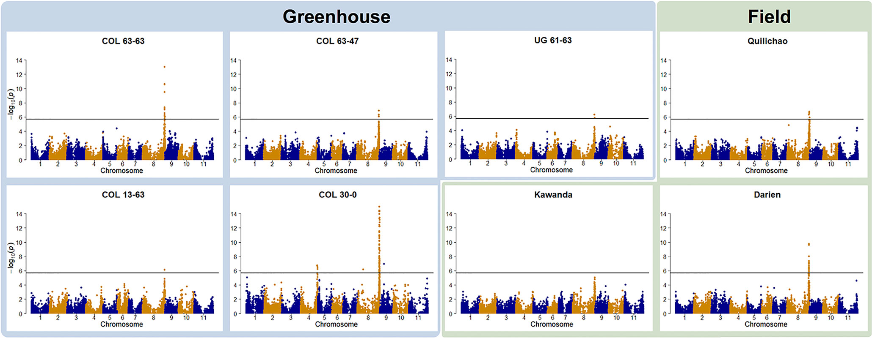Screen dimensions: 872x338
Task: Click chromosome 3 tick label in UG 61-63
Action: pyautogui.click(x=505, y=163)
